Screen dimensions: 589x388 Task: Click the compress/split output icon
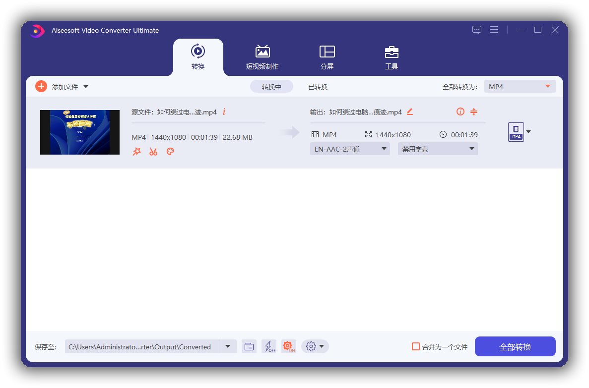[x=474, y=111]
